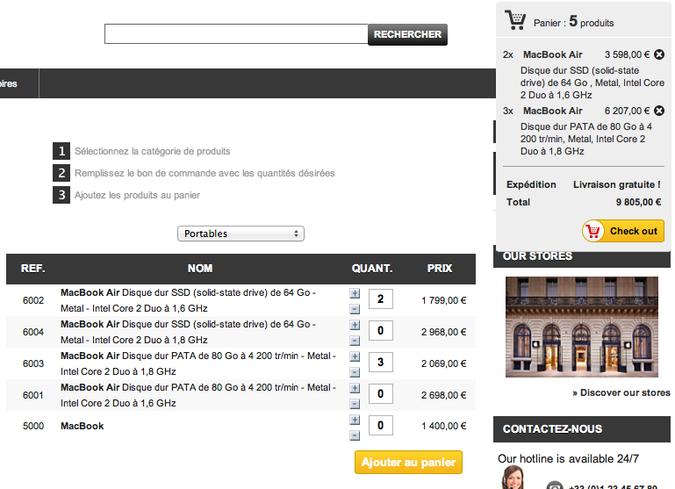Click the Ajouter au panier button
This screenshot has width=675, height=489.
click(408, 463)
